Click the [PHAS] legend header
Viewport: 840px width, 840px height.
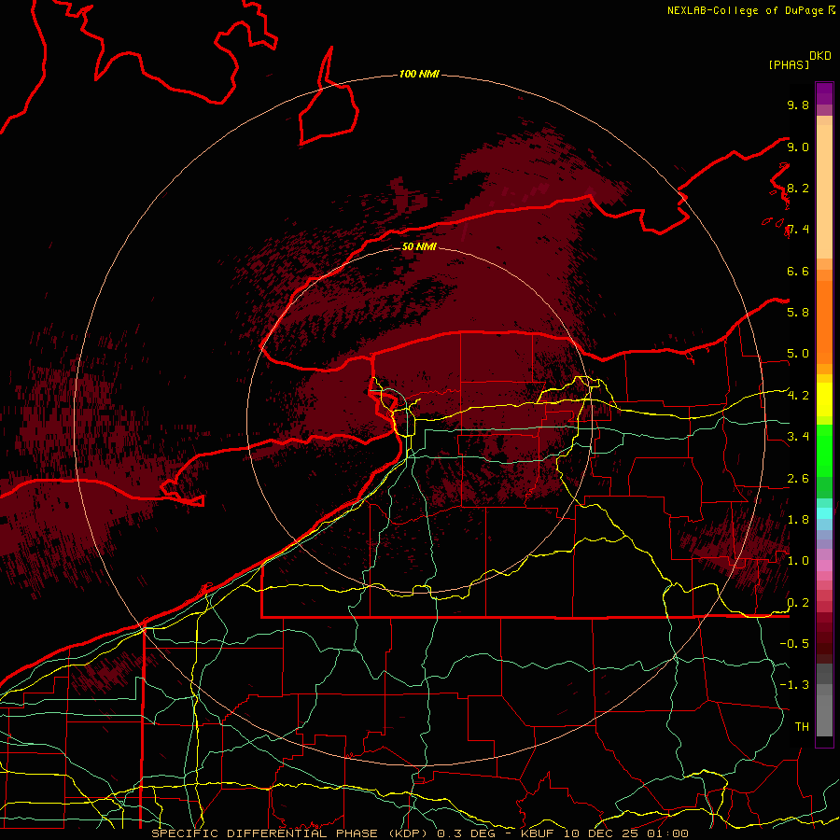(789, 65)
